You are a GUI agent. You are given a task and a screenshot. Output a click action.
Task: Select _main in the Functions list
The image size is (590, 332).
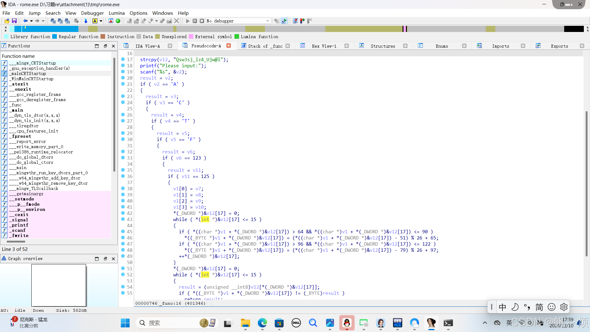(x=17, y=110)
